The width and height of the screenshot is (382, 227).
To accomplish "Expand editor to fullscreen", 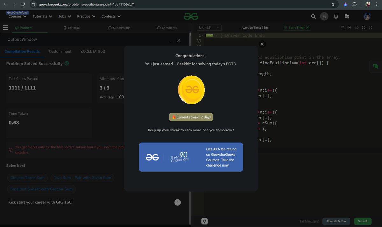I will tap(371, 28).
